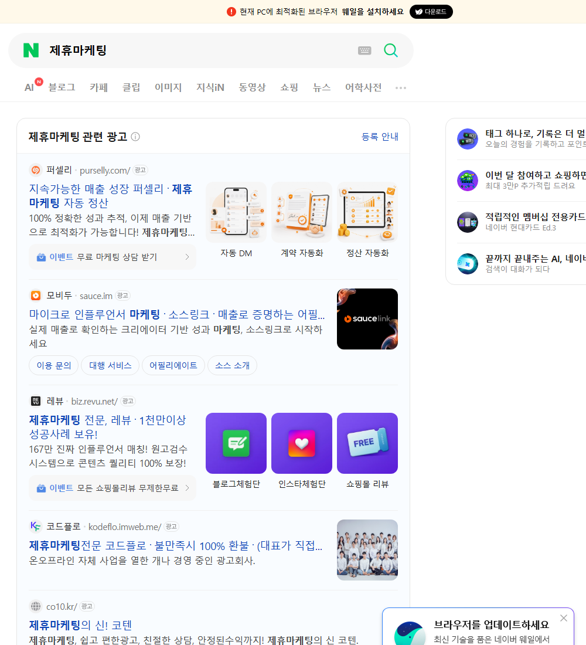586x645 pixels.
Task: Switch to the 동영상 tab
Action: (252, 87)
